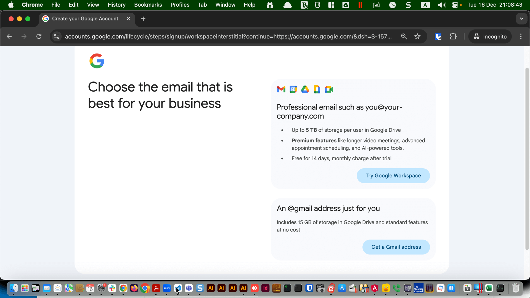
Task: Click the Google Meet camera icon
Action: pyautogui.click(x=328, y=89)
